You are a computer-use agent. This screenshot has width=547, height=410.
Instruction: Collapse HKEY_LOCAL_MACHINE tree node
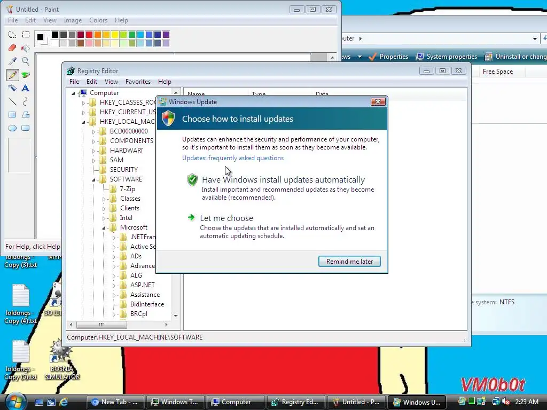(83, 122)
